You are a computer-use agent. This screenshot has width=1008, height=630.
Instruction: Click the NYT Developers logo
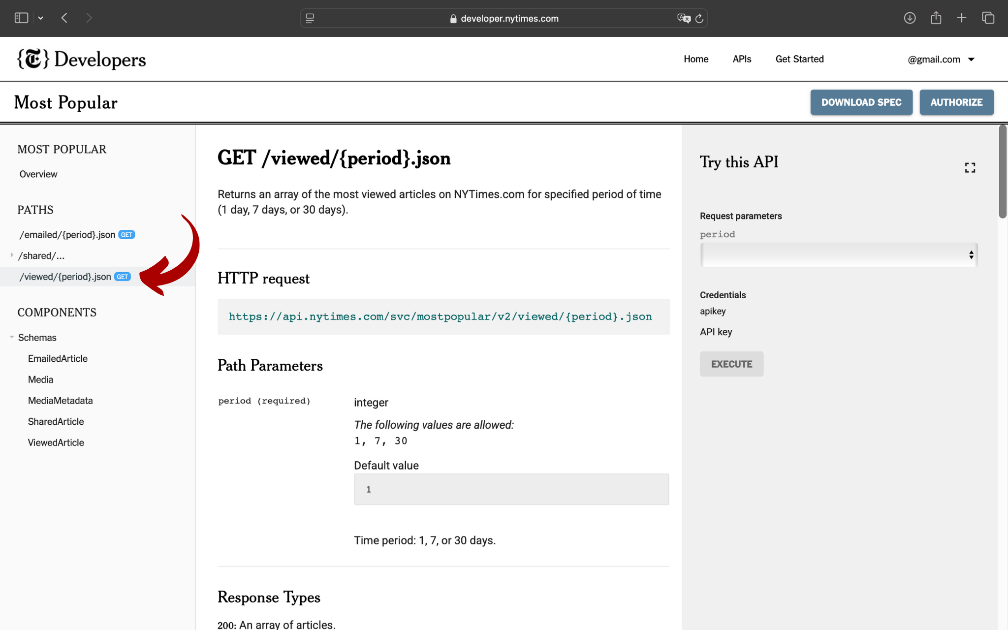(x=82, y=59)
